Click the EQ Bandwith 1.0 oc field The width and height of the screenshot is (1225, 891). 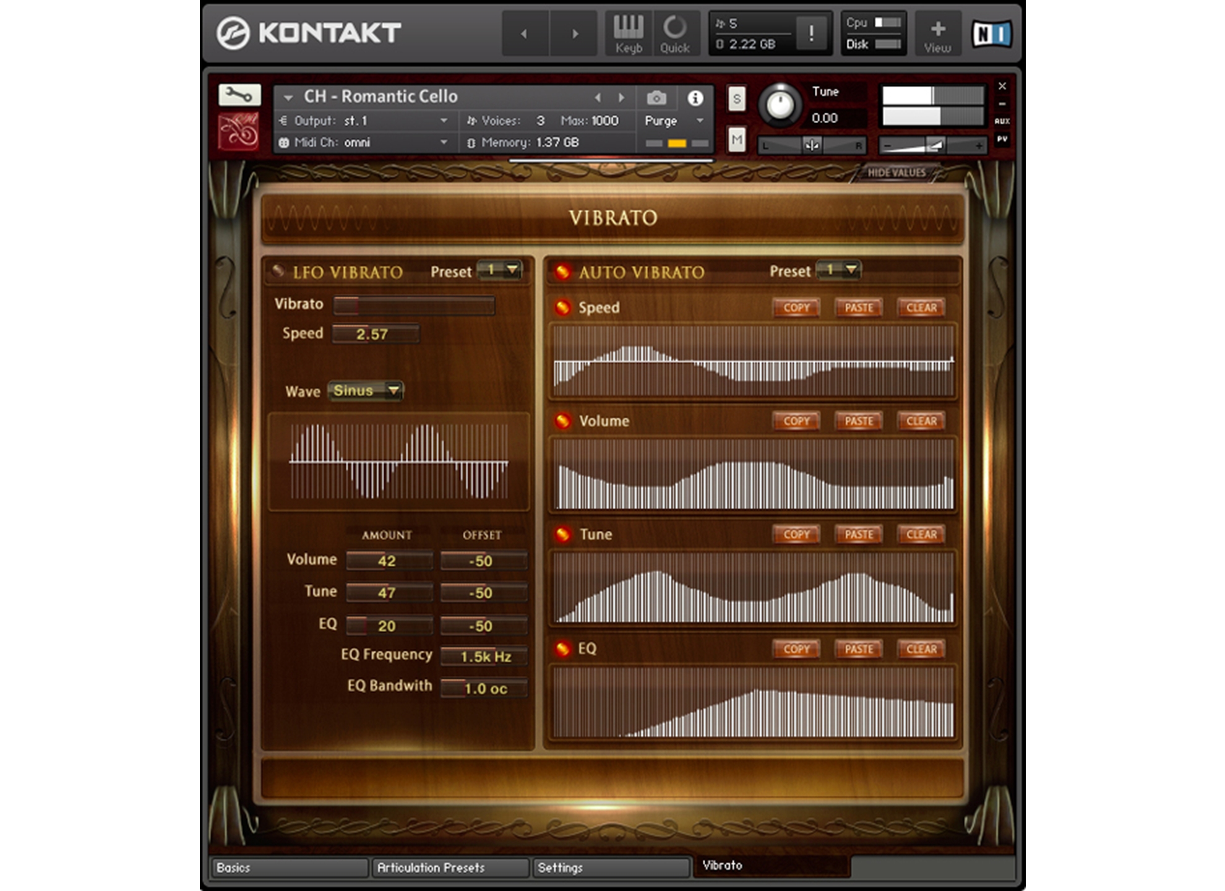(x=484, y=688)
